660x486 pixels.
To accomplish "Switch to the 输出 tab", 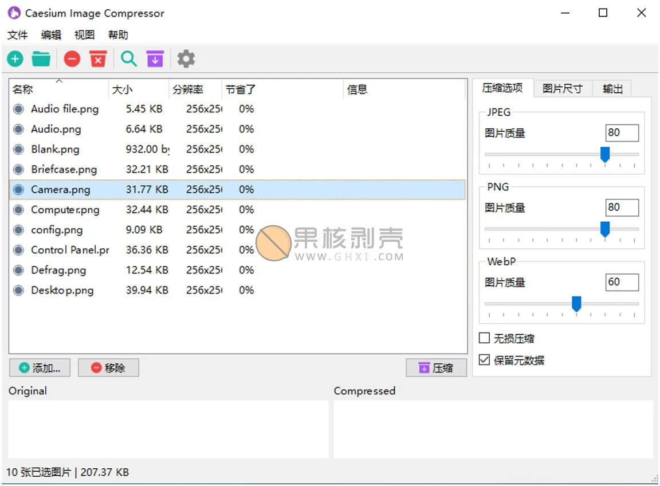I will tap(612, 88).
